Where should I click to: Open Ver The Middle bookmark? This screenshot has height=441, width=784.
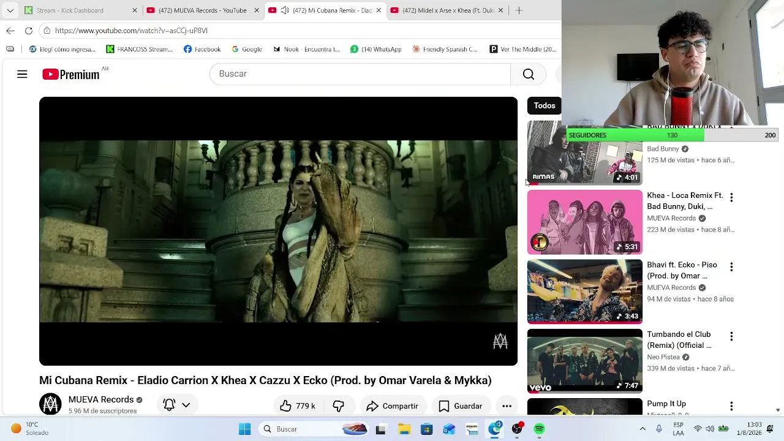523,49
